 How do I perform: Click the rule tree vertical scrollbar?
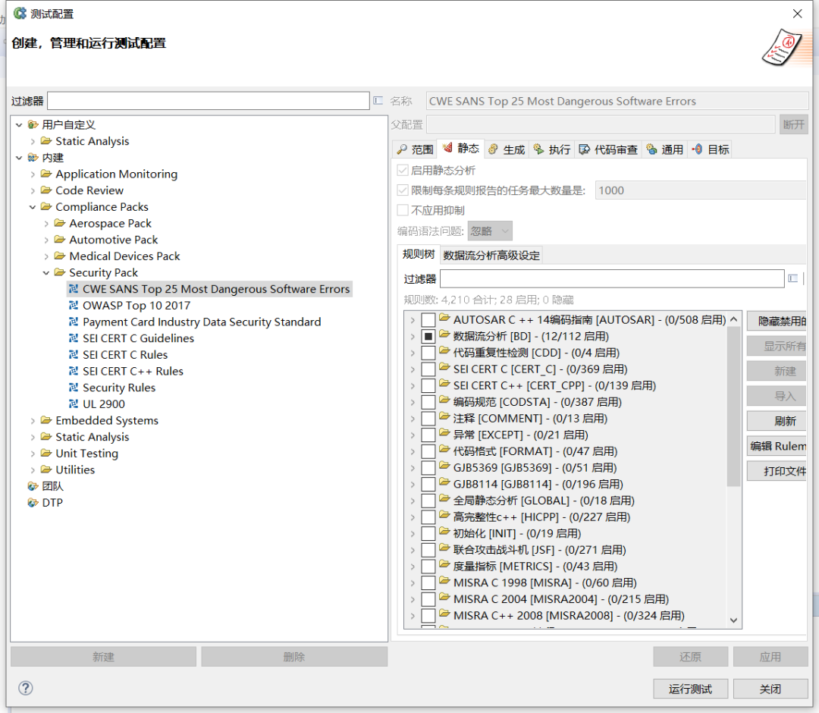[733, 410]
